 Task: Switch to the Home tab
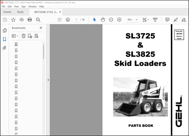click(x=7, y=12)
